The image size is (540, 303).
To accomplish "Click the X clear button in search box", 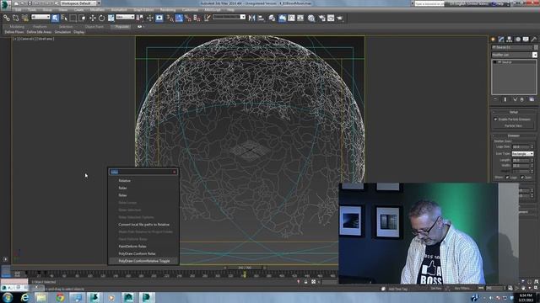I will point(175,172).
